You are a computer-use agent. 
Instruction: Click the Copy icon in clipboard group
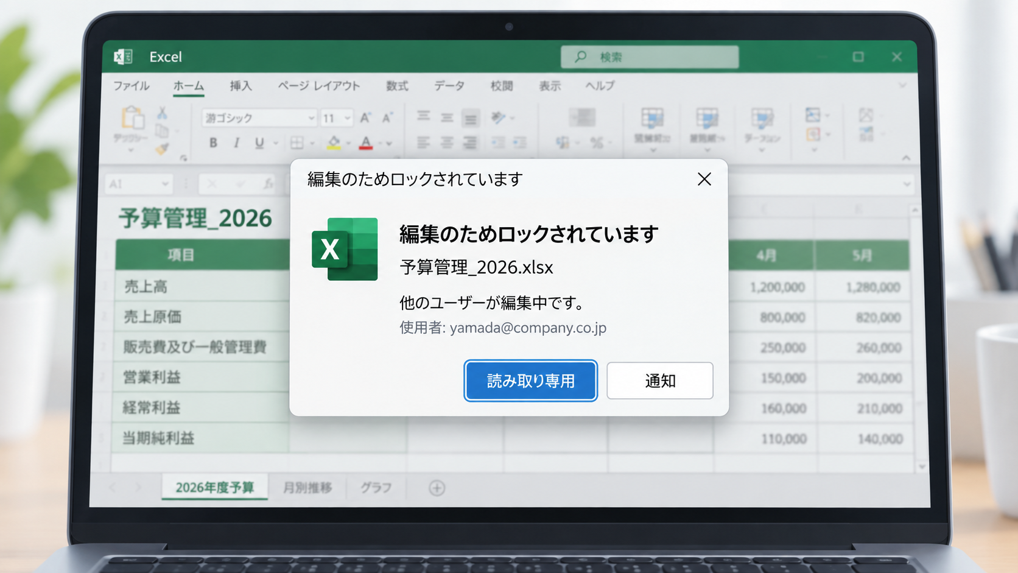tap(162, 130)
